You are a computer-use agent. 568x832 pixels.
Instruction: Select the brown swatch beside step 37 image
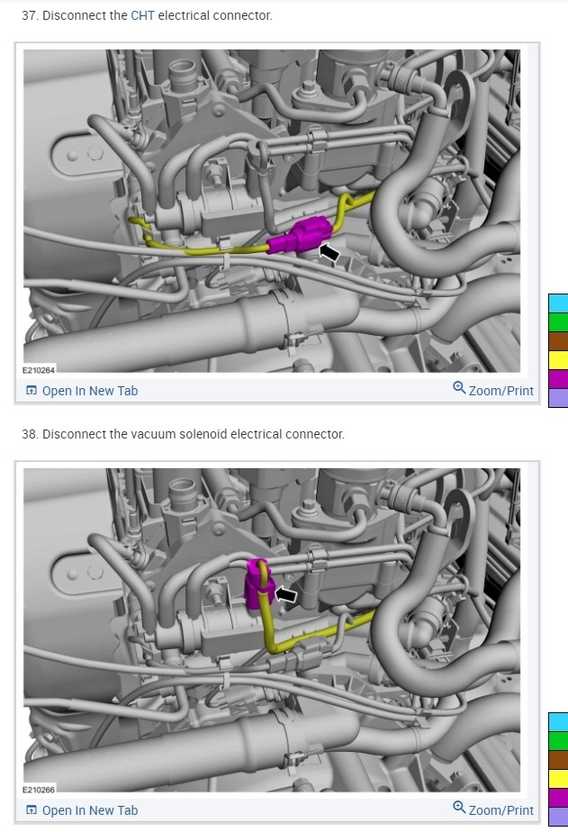pos(558,341)
